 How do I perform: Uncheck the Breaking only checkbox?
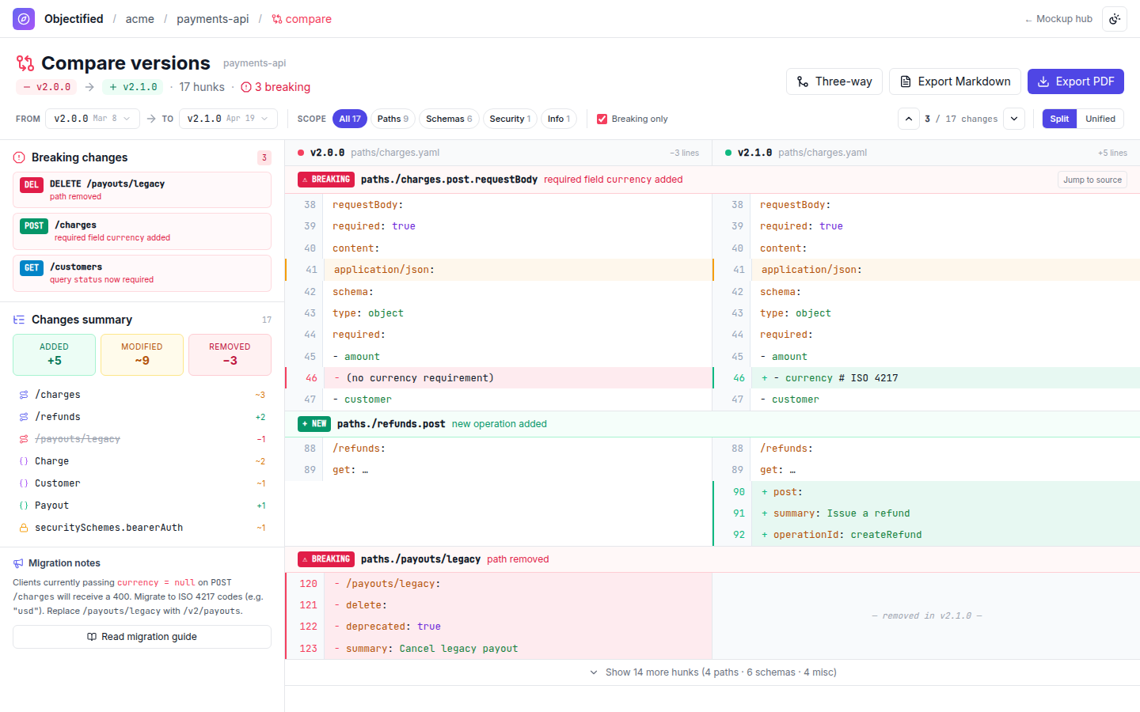602,119
